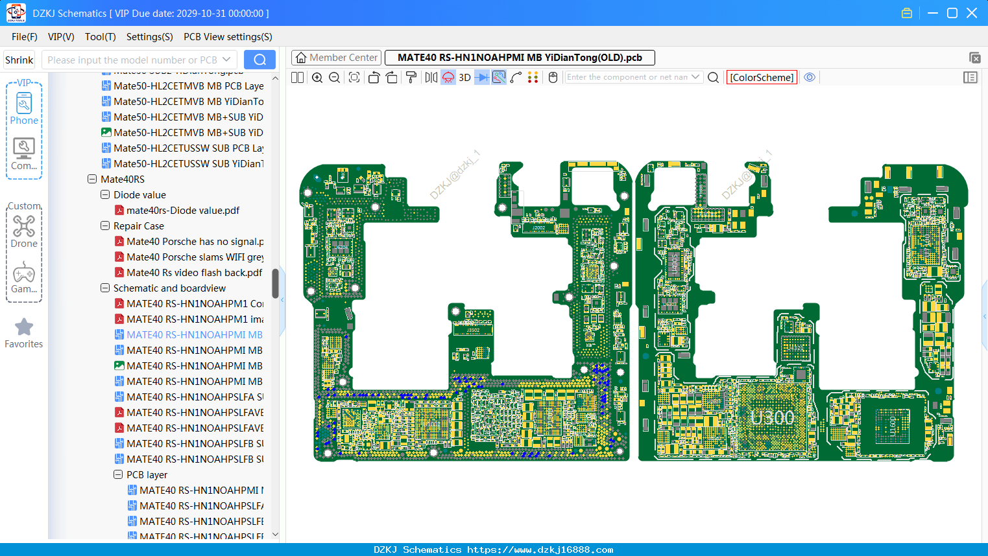Click the U300 chip on board
Viewport: 988px width, 556px height.
(772, 418)
